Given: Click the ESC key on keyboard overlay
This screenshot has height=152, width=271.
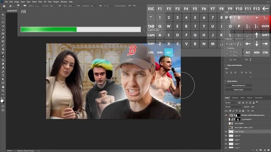Looking at the screenshot, I should coord(151,8).
